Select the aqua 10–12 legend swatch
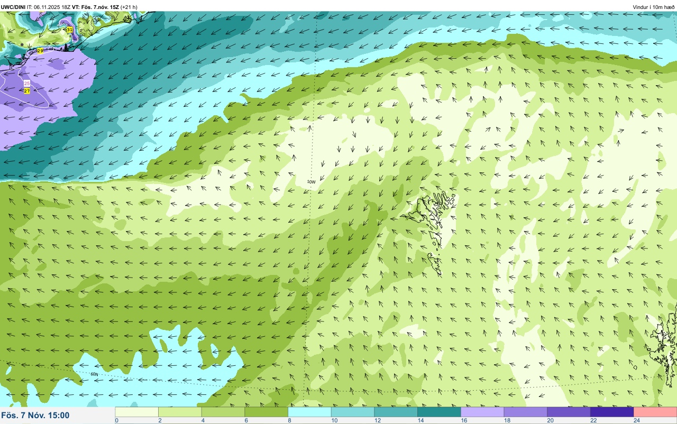Viewport: 677px width, 424px height. [x=353, y=412]
